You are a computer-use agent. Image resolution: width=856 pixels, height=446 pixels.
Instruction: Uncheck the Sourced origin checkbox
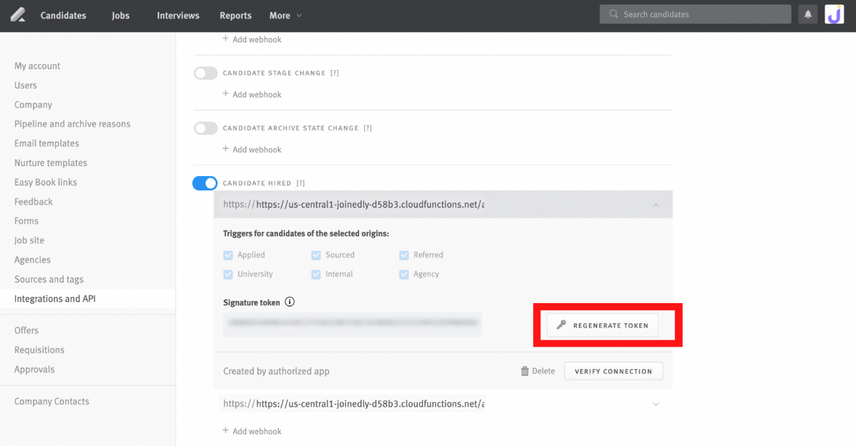pyautogui.click(x=316, y=255)
